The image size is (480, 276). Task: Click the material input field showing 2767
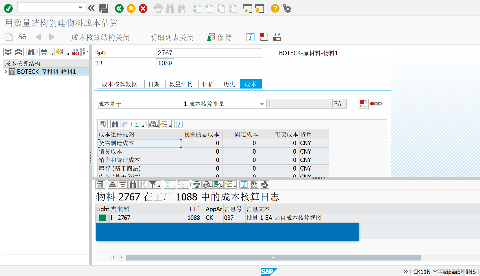click(209, 53)
